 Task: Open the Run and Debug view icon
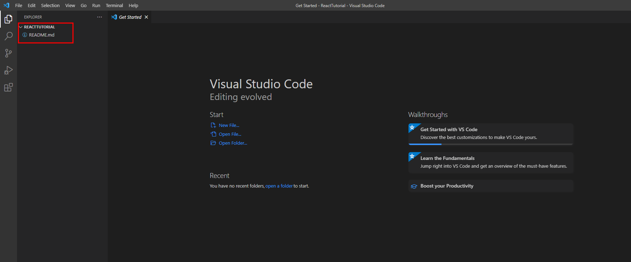9,70
